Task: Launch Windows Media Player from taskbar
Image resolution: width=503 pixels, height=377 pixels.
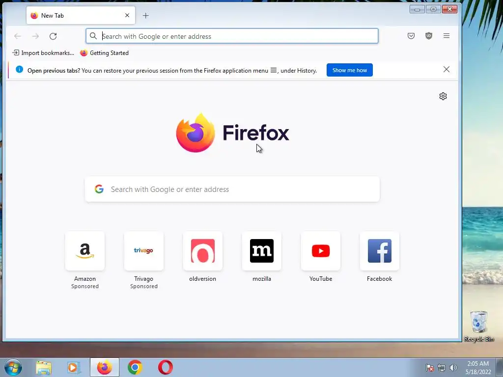Action: [x=74, y=367]
